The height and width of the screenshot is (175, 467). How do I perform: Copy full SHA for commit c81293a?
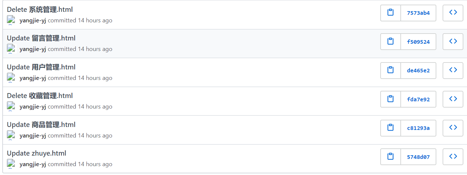click(390, 128)
